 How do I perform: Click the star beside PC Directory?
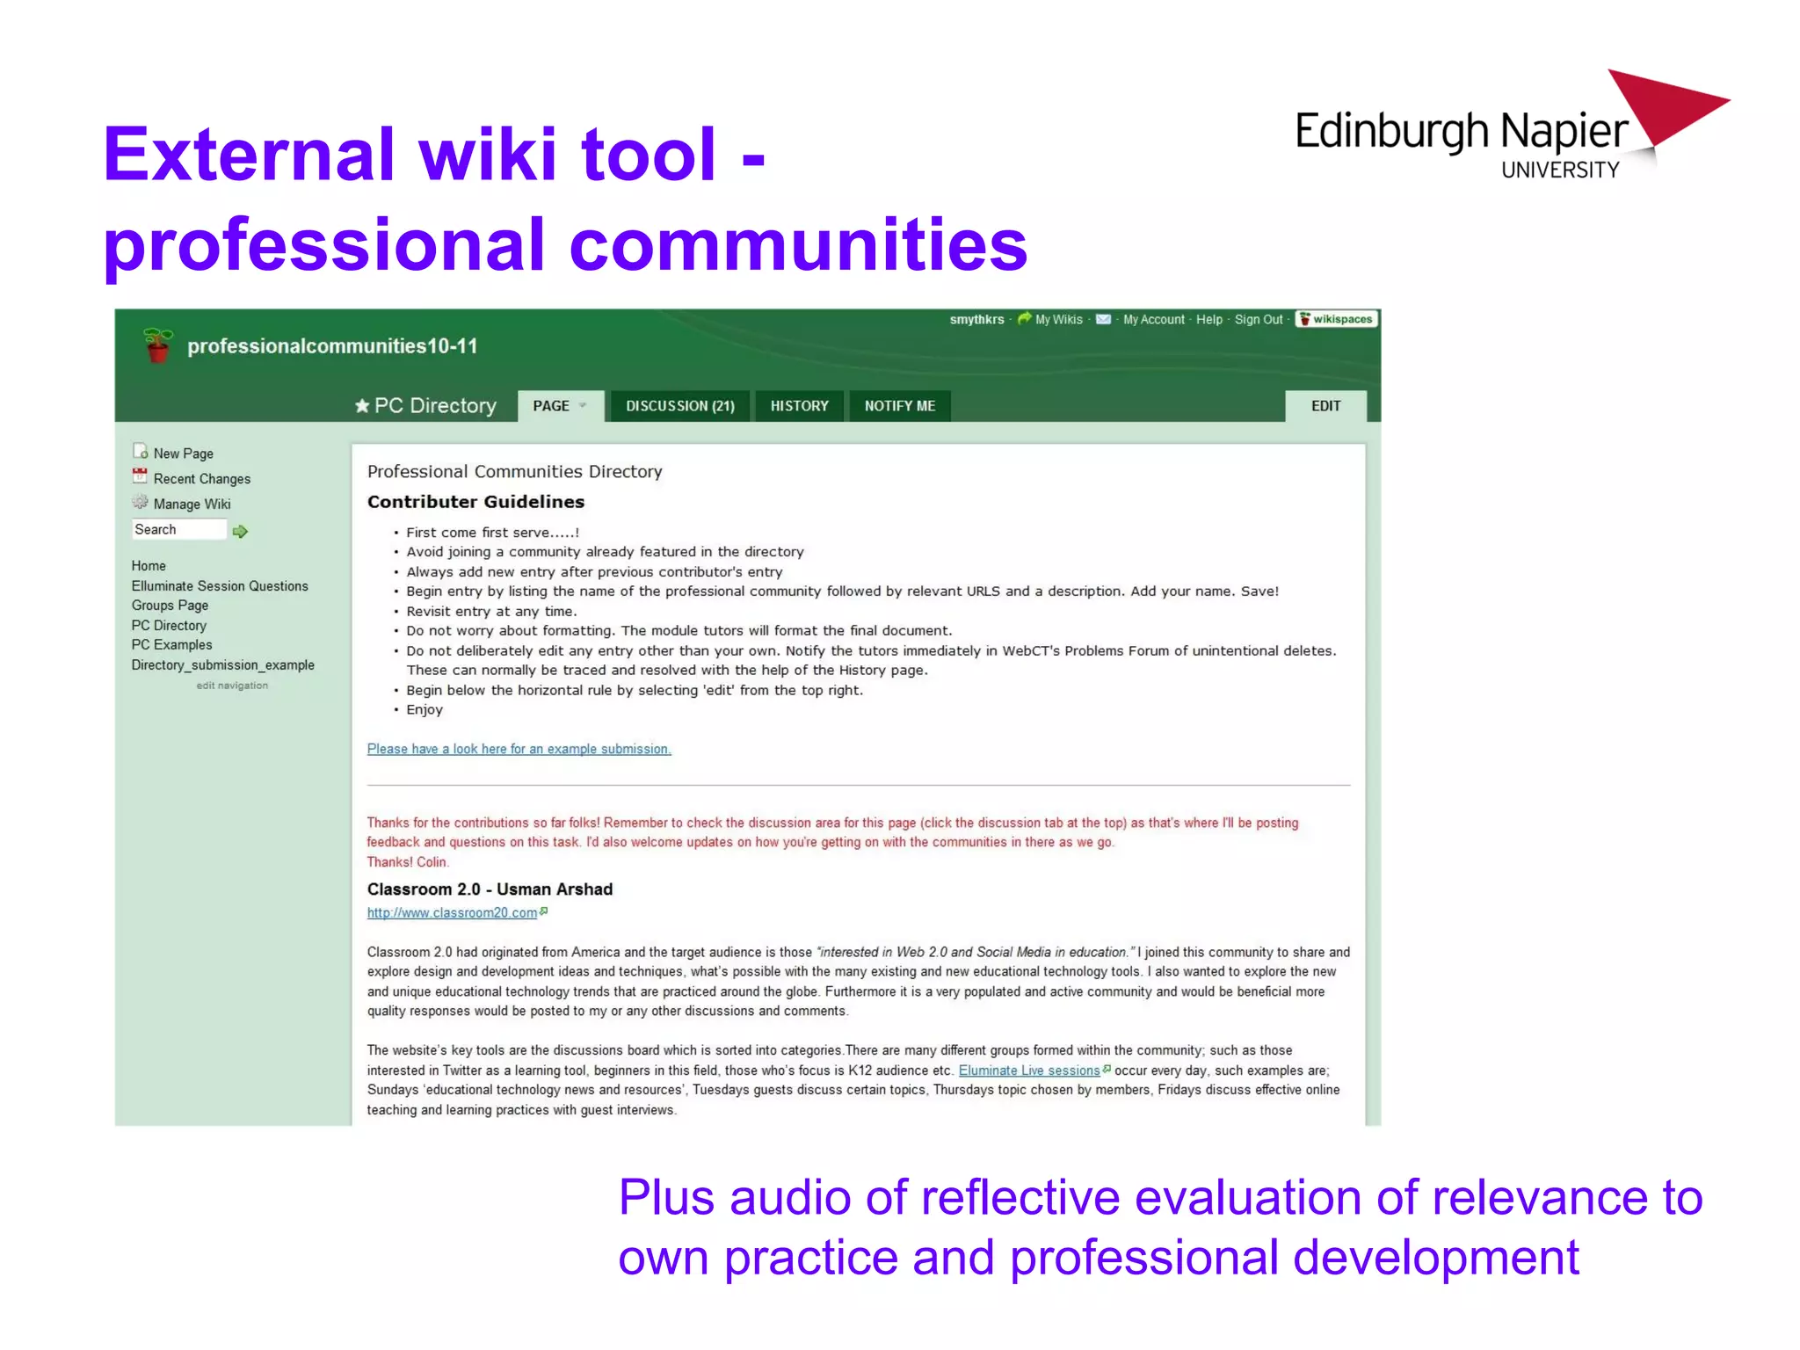361,406
